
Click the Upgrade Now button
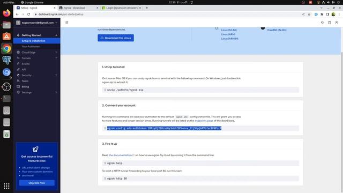[37, 183]
